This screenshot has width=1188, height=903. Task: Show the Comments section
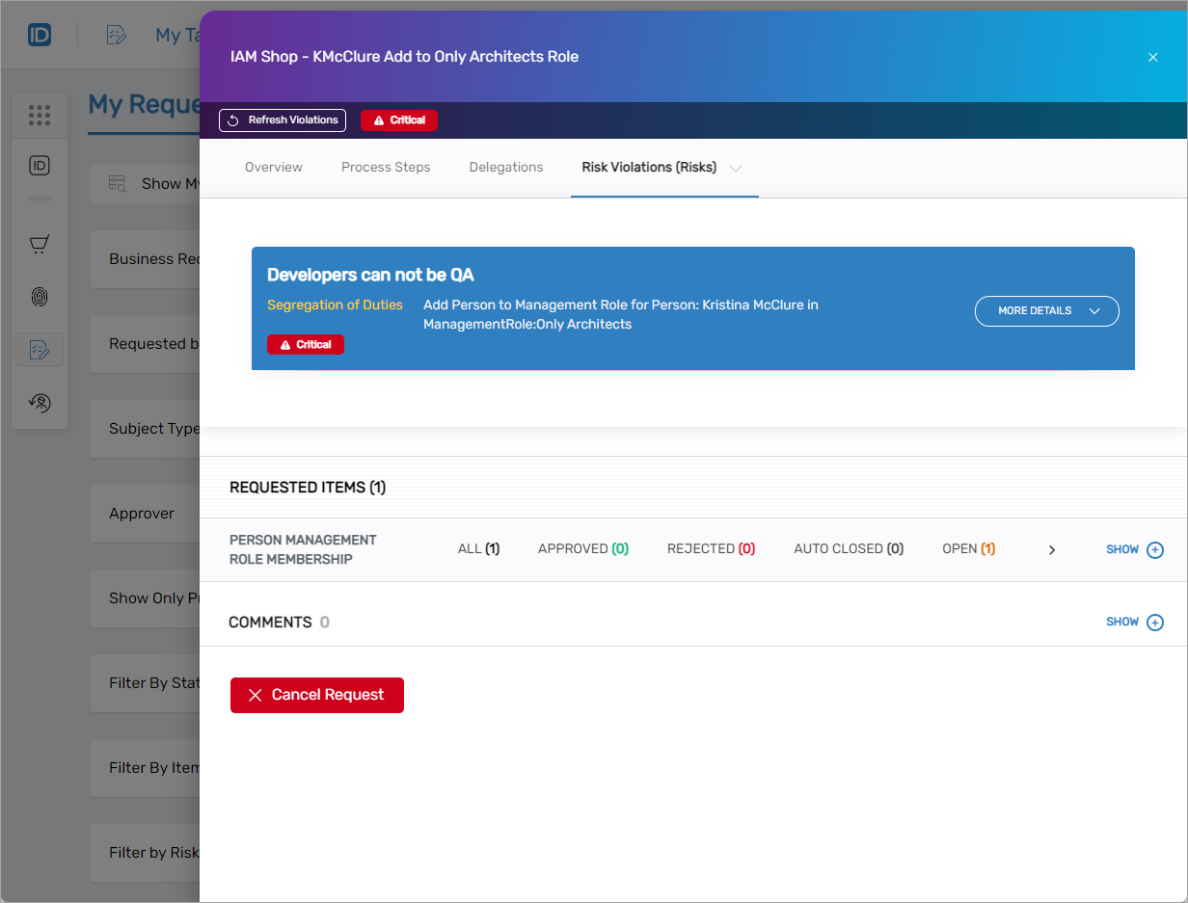click(x=1134, y=622)
